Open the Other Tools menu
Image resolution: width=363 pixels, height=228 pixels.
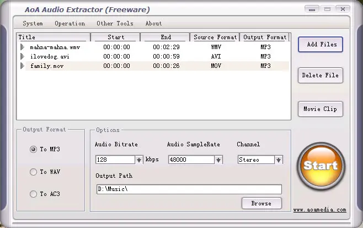(x=115, y=23)
